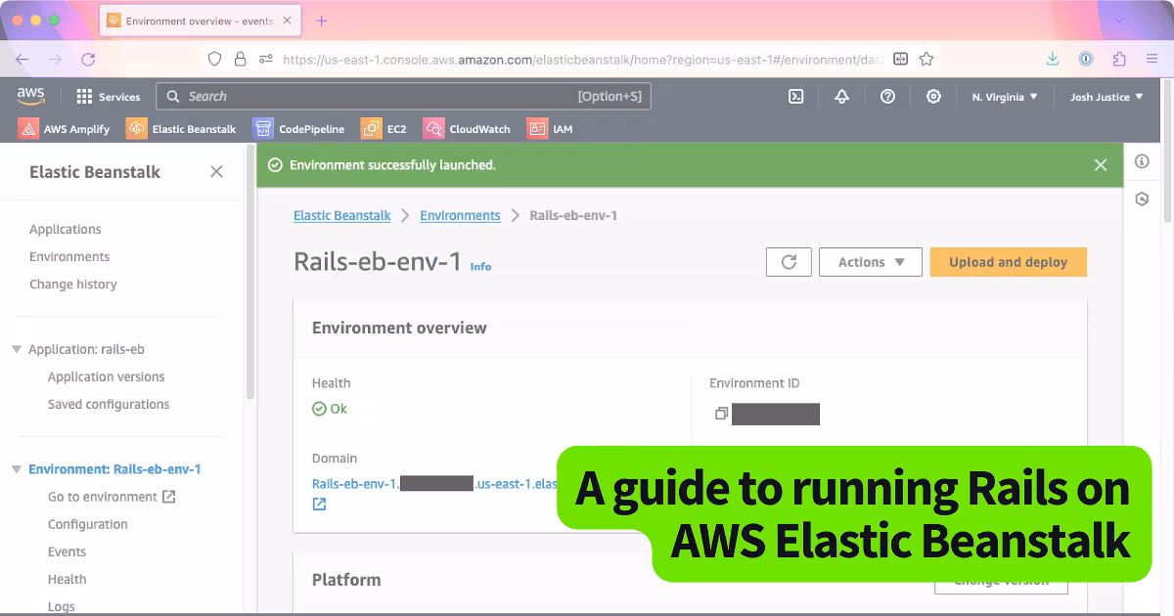1174x616 pixels.
Task: Open the Rails-eb-env-1 domain URL
Action: coord(434,483)
